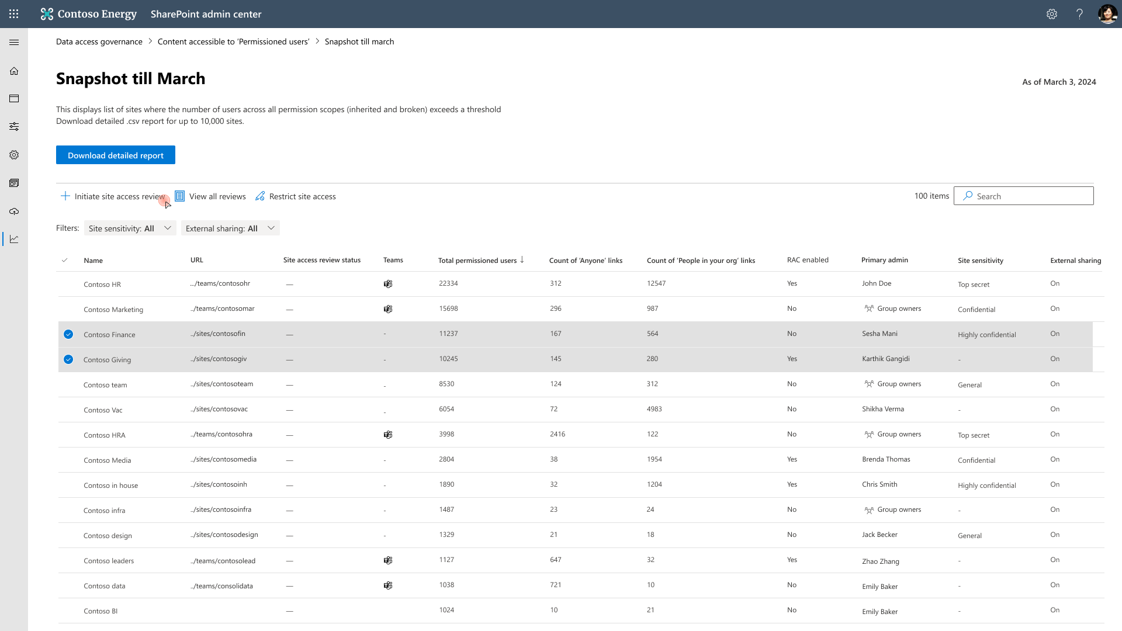Click the Reports chart icon in sidebar
Screen dimensions: 1122x631
[x=14, y=240]
